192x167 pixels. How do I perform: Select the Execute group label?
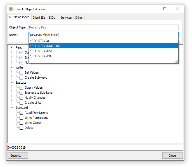pyautogui.click(x=21, y=83)
